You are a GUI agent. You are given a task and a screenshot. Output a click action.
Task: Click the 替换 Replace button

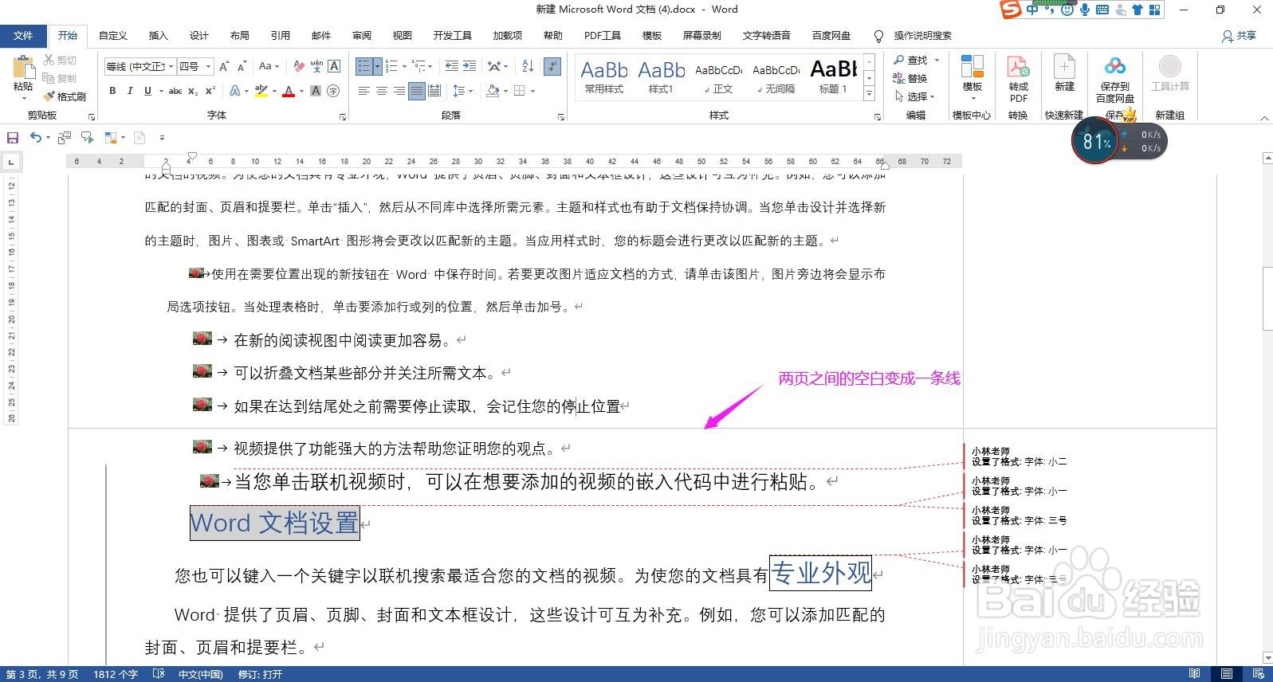click(910, 78)
